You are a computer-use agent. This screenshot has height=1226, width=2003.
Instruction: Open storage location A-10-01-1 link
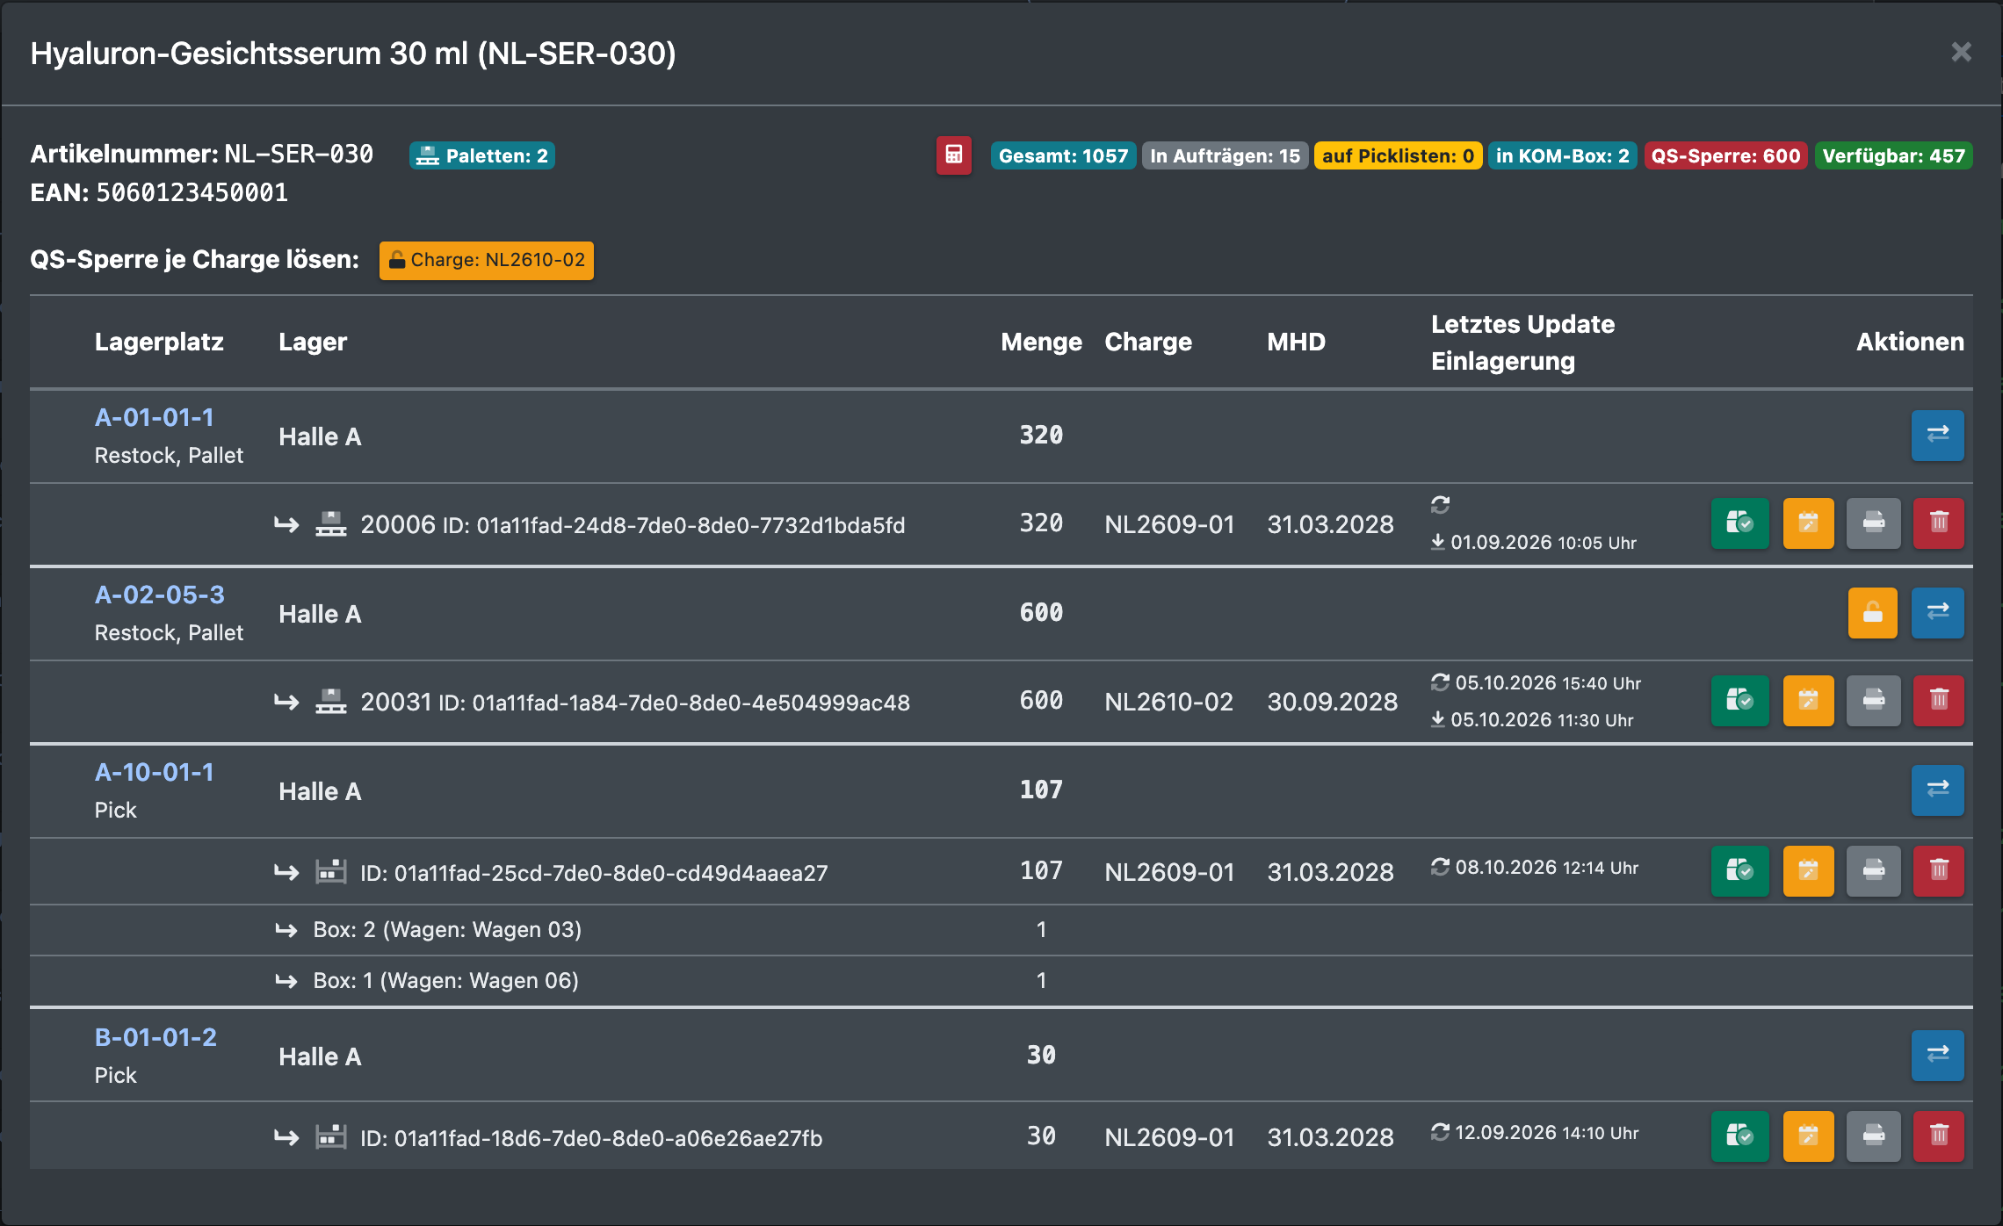[155, 772]
